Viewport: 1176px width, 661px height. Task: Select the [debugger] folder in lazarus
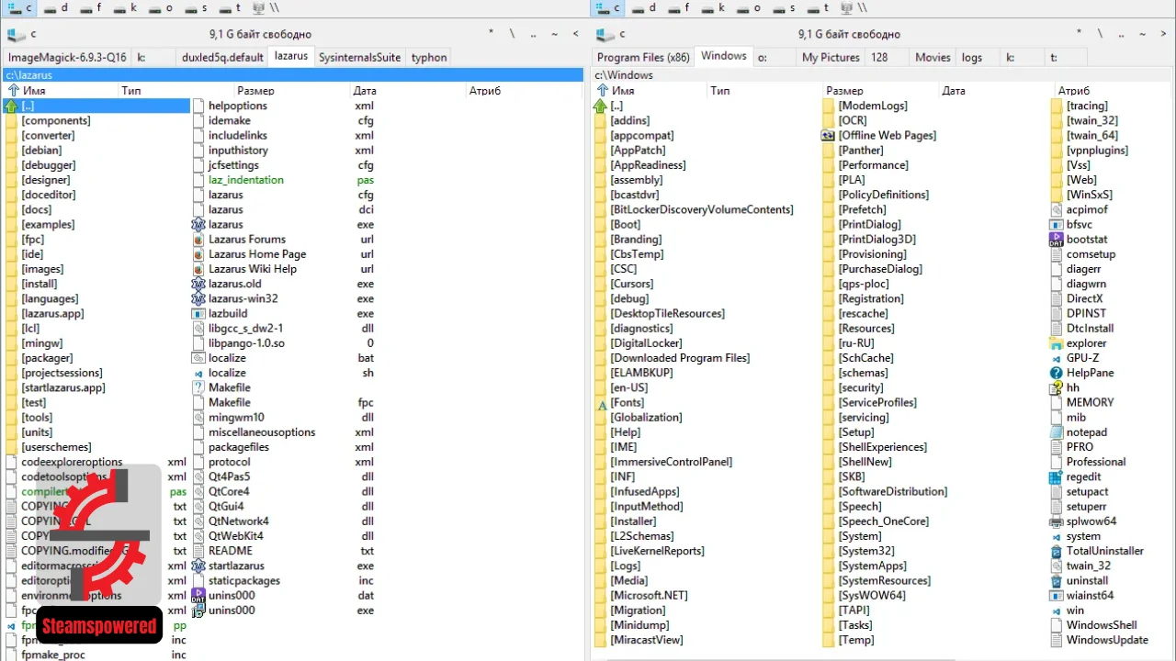tap(49, 165)
